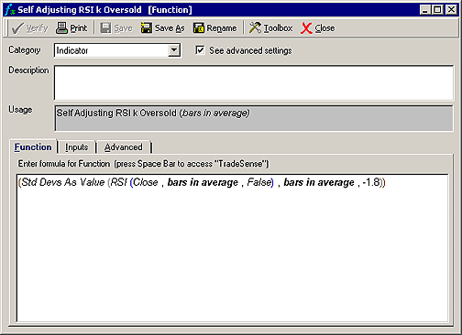Click the Rename toolbar button

[215, 28]
